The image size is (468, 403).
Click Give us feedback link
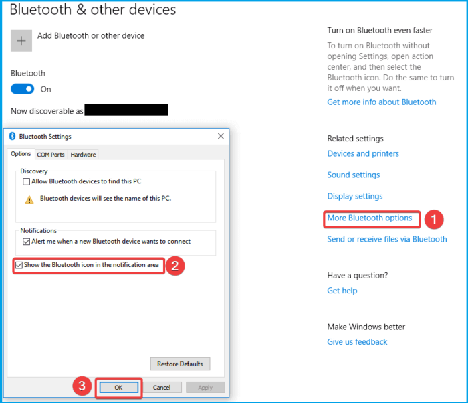tap(357, 342)
